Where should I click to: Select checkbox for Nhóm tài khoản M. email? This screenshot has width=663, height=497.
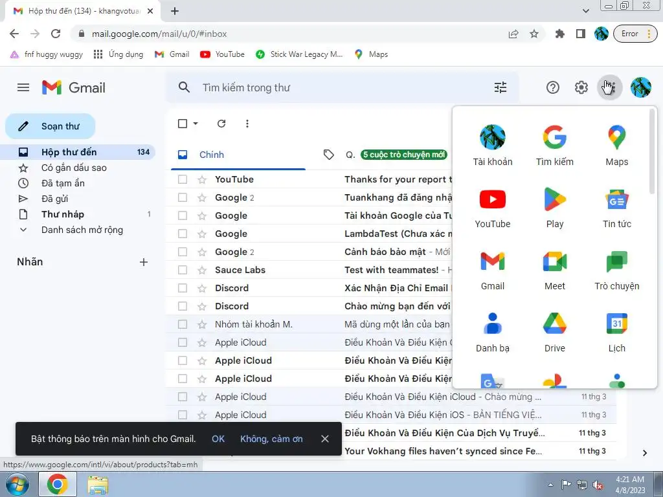pos(183,324)
